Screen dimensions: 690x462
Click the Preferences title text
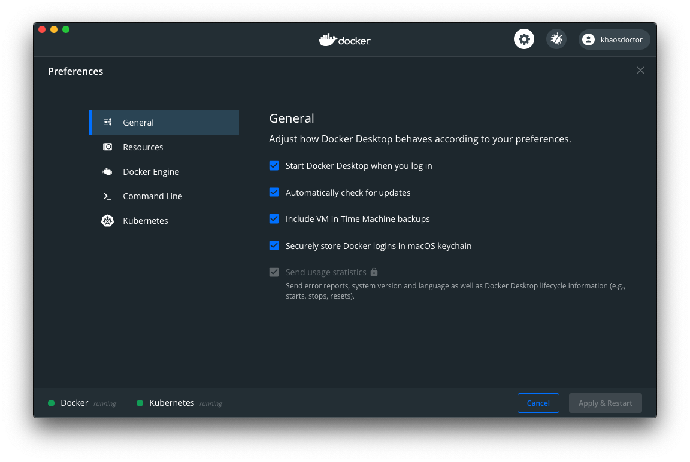[75, 71]
